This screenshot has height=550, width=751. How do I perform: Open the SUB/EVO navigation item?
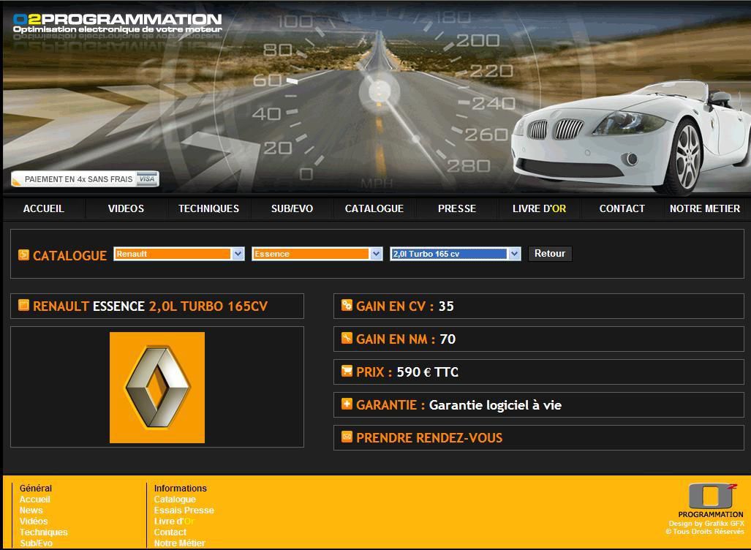[x=293, y=209]
